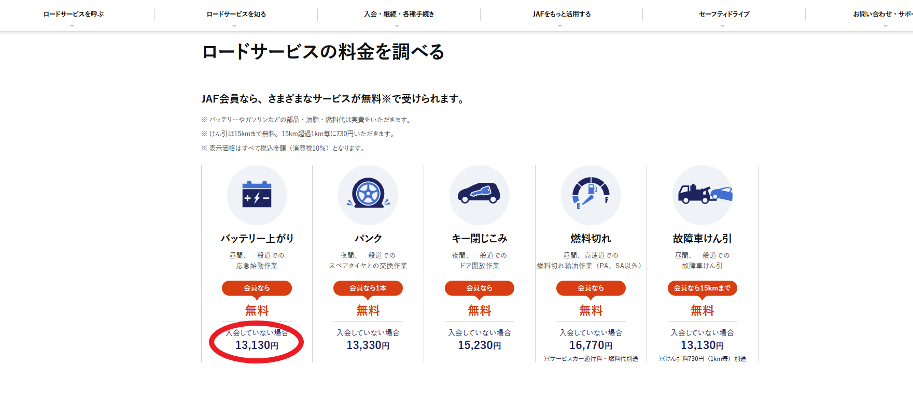The width and height of the screenshot is (913, 393).
Task: Click the 無料 label under パンク
Action: pos(368,311)
